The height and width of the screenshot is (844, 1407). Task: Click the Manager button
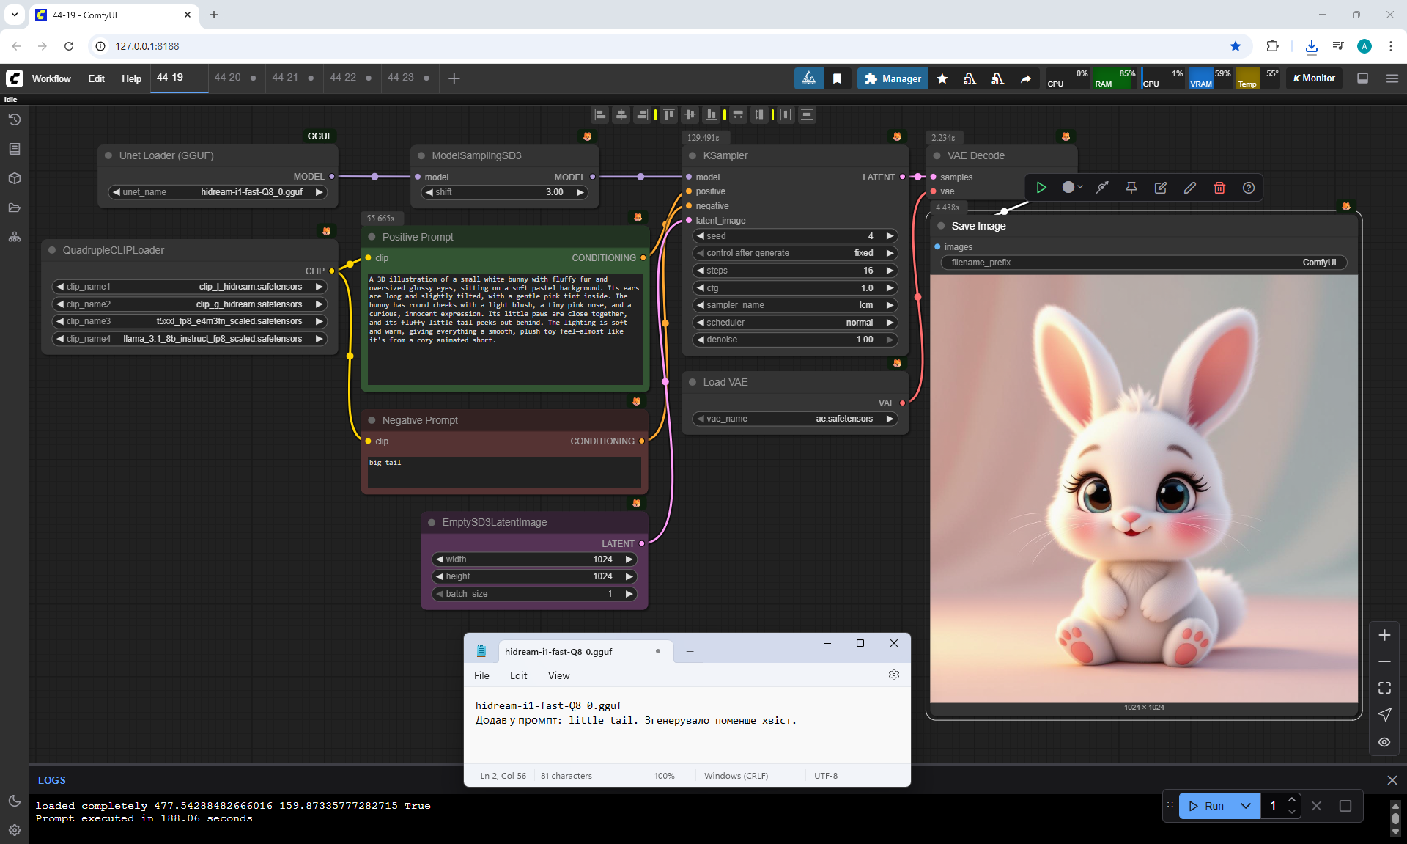pyautogui.click(x=893, y=78)
